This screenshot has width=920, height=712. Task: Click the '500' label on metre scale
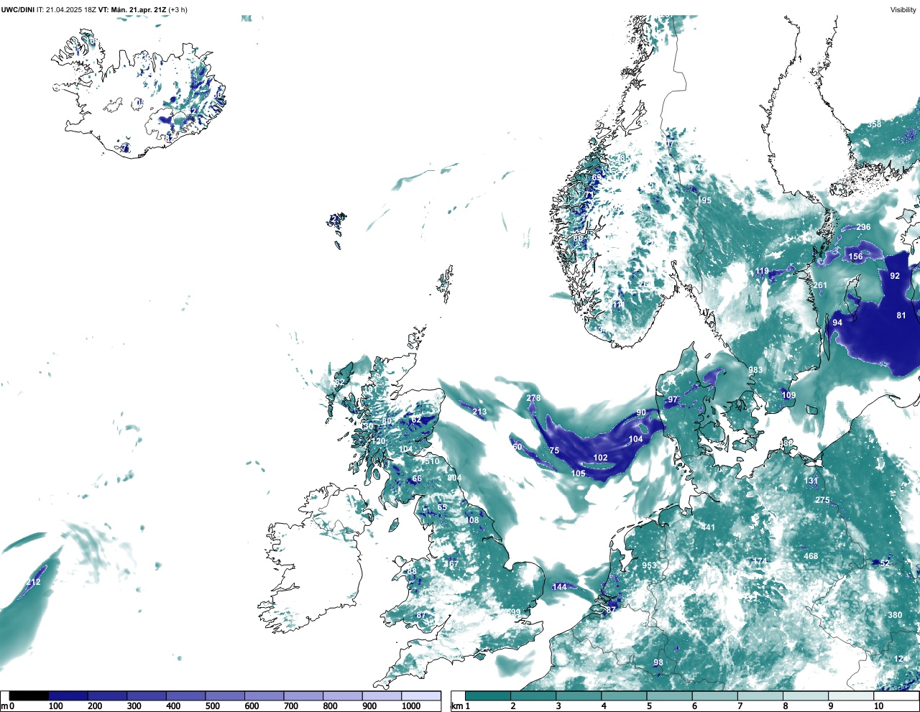(x=213, y=706)
